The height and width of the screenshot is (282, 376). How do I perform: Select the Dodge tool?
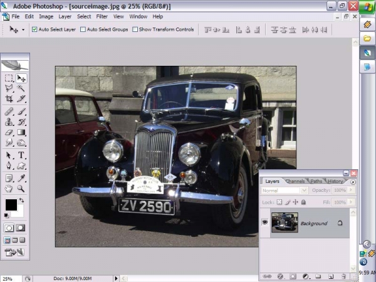coord(21,142)
